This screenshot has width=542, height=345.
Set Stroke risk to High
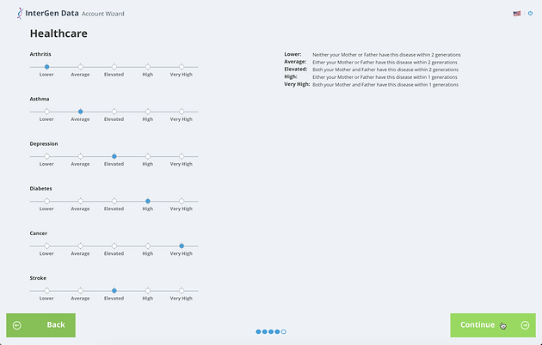(148, 291)
